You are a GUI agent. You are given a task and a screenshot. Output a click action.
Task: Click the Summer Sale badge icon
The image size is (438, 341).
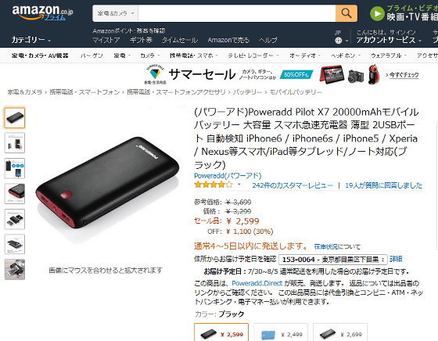pyautogui.click(x=155, y=74)
